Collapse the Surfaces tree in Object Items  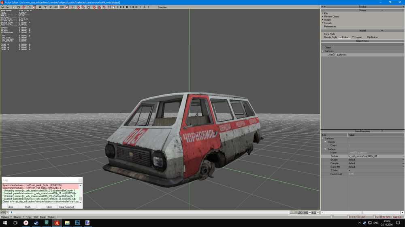pyautogui.click(x=323, y=51)
